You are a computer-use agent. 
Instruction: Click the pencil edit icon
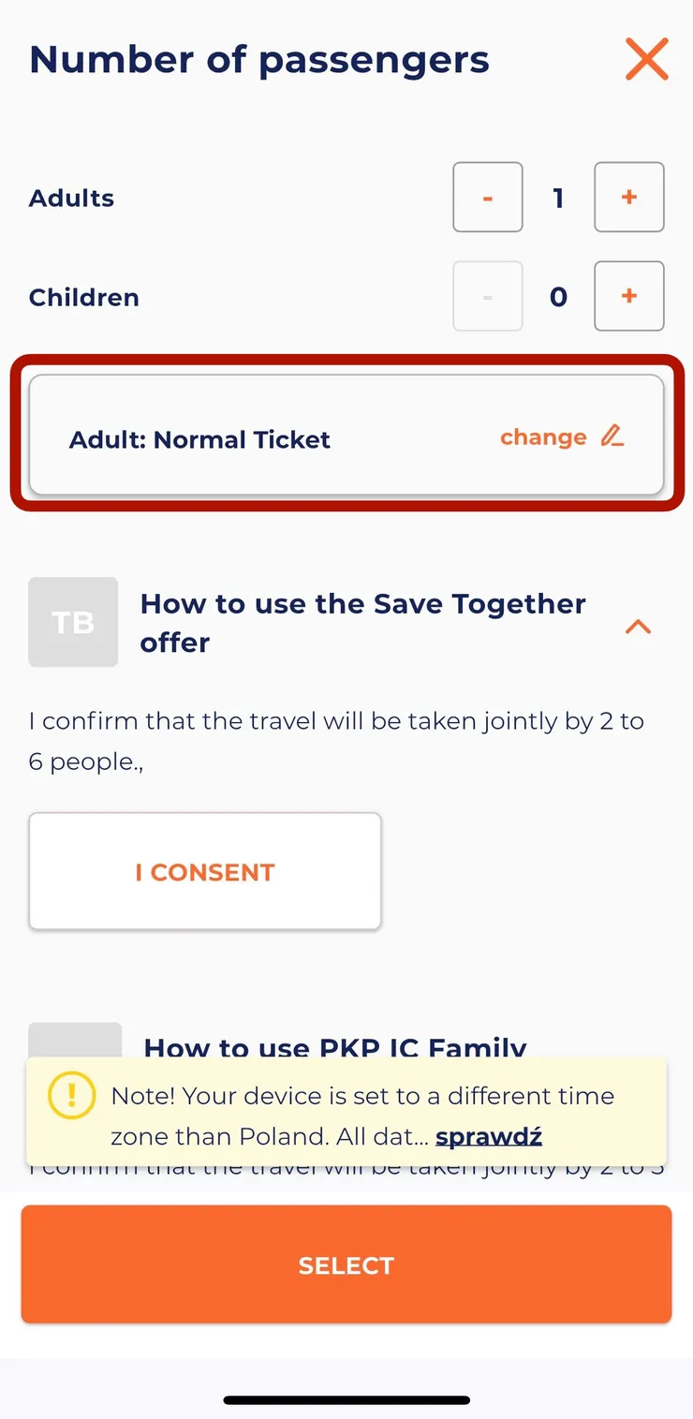612,436
